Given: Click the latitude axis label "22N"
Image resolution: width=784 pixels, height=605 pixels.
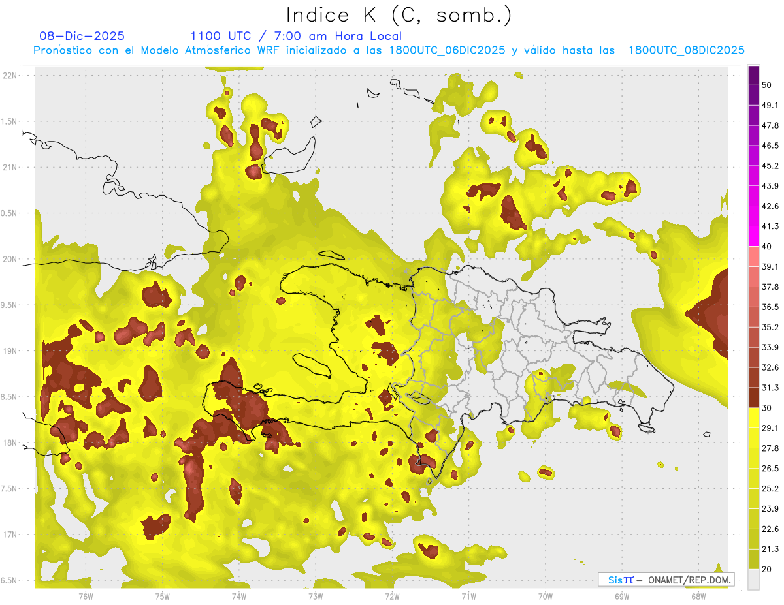Looking at the screenshot, I should tap(10, 75).
